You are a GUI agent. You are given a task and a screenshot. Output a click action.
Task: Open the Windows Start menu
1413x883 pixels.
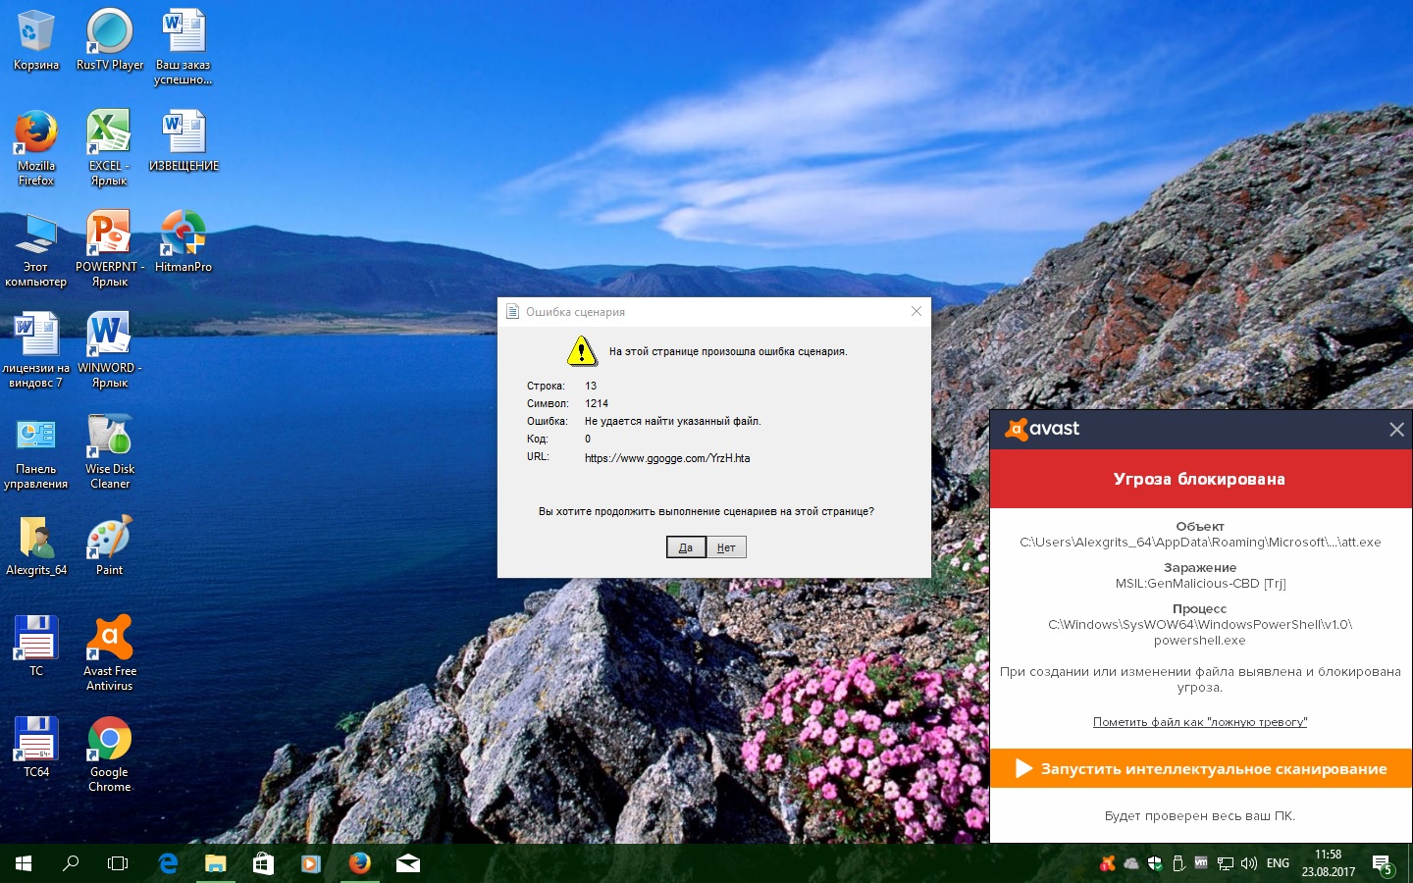(24, 863)
